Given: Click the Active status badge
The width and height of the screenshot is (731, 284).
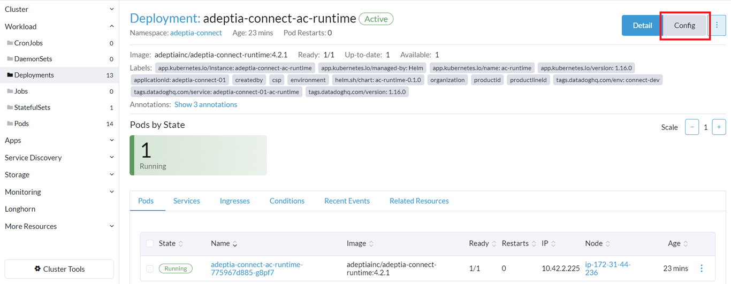Looking at the screenshot, I should pyautogui.click(x=376, y=19).
